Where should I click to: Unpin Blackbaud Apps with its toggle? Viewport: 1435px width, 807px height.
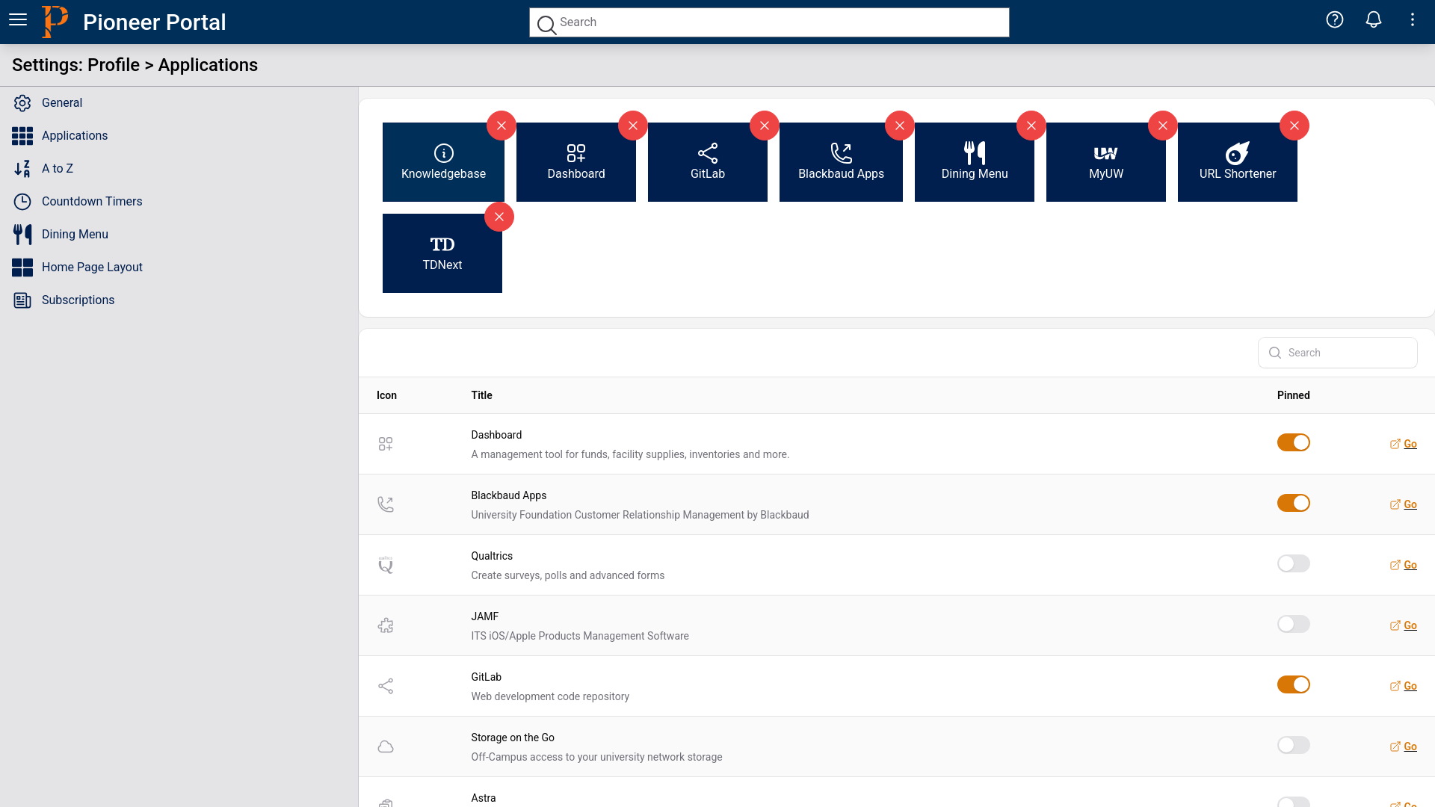1294,503
